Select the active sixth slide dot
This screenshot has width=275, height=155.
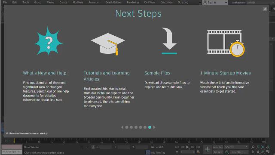click(x=150, y=127)
